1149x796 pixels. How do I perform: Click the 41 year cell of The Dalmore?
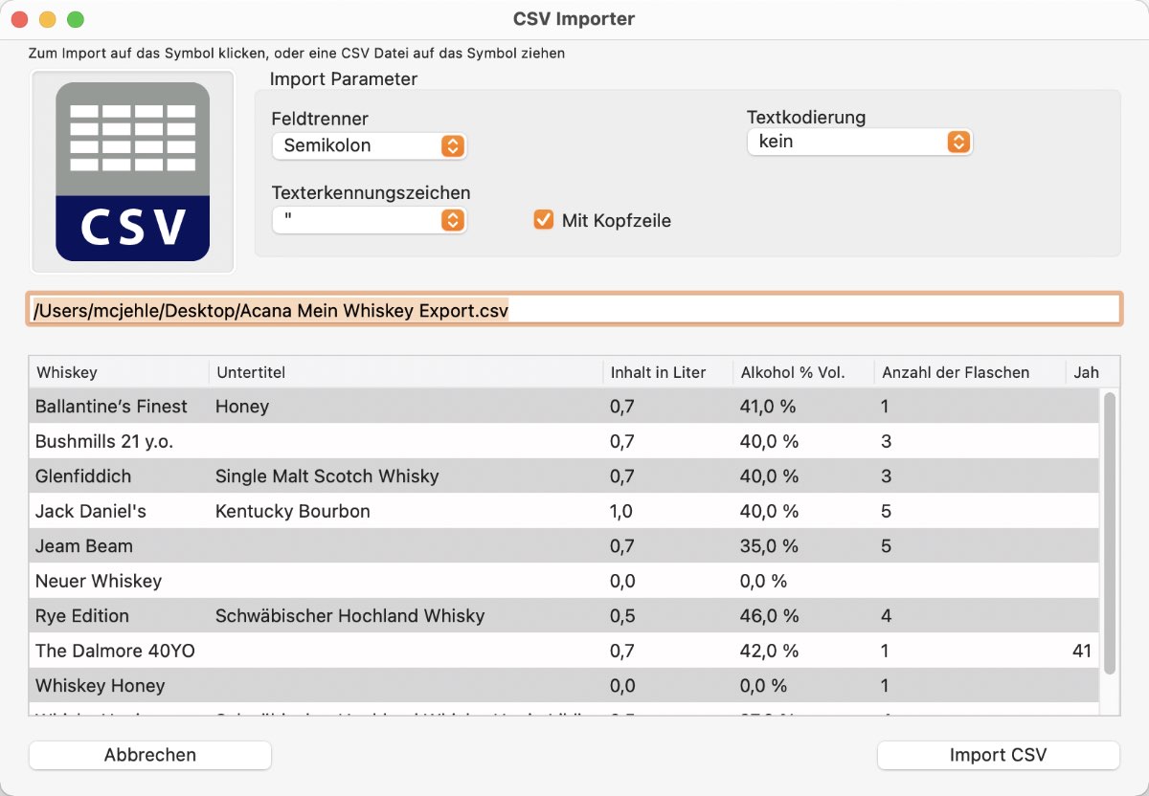point(1082,651)
